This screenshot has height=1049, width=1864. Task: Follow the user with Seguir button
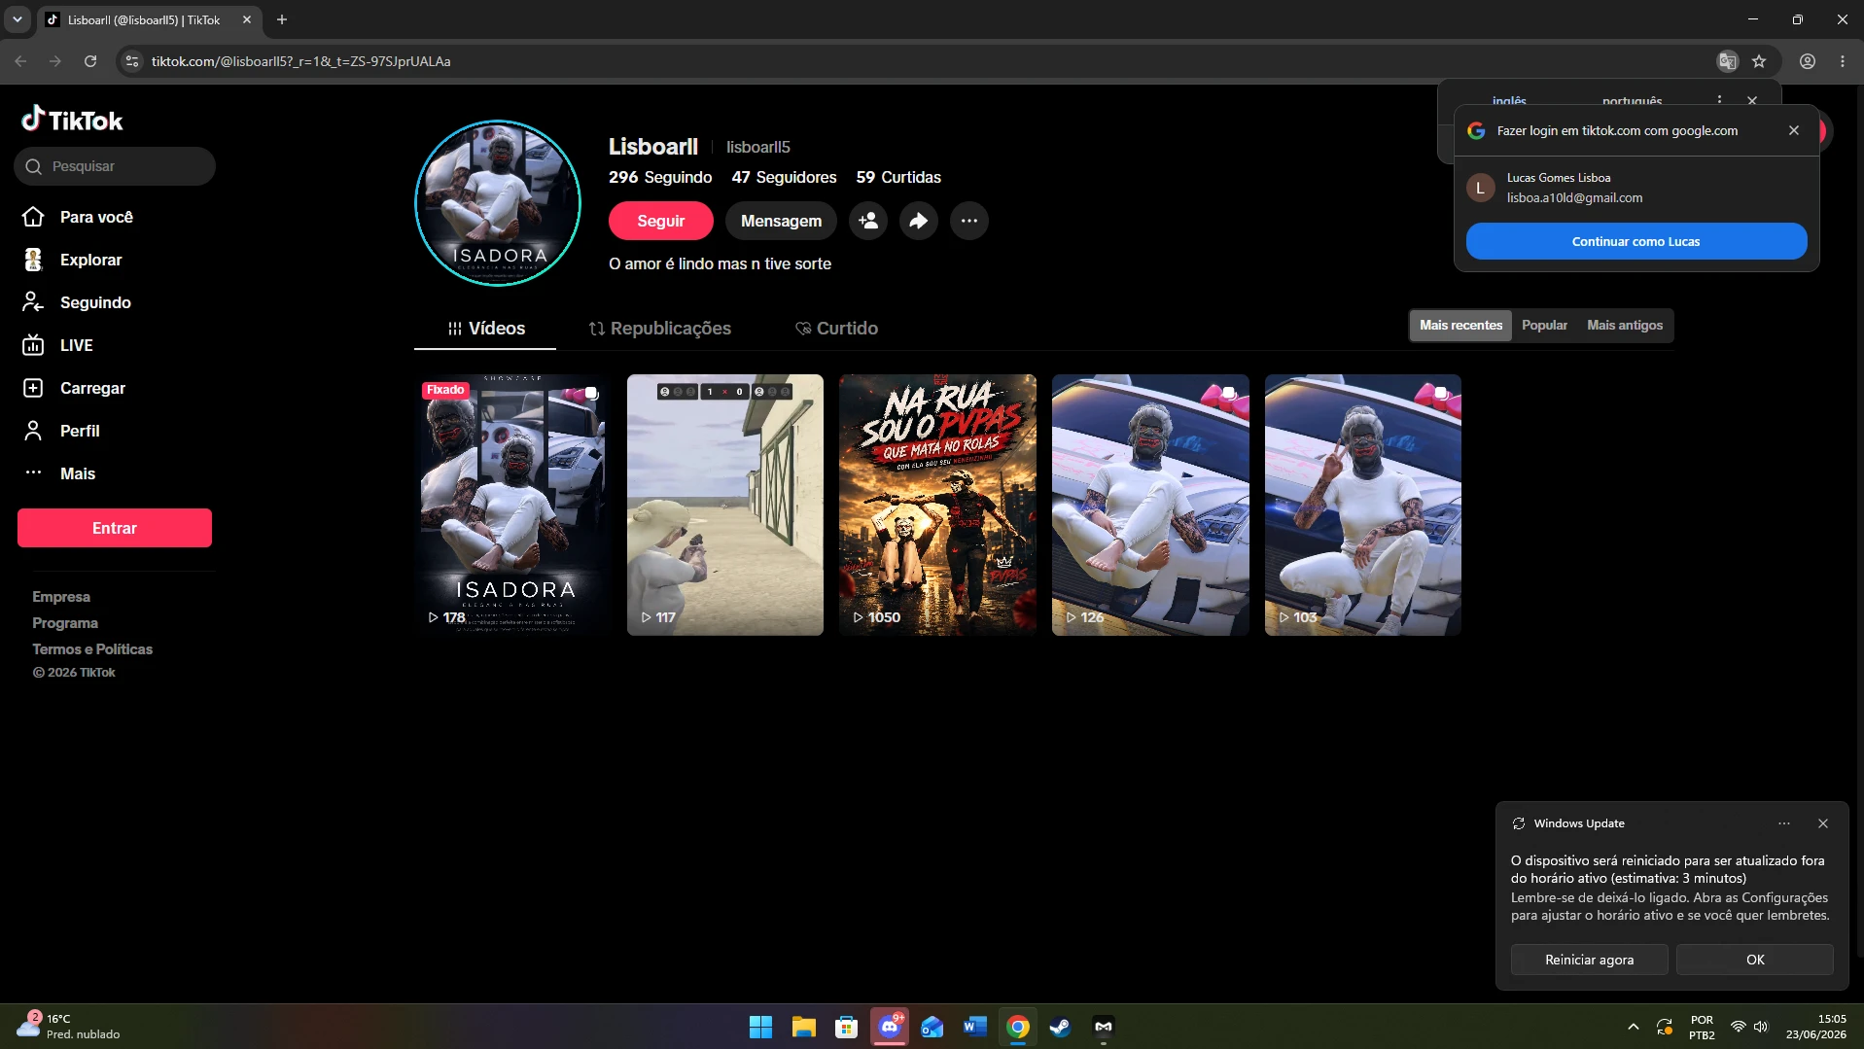tap(661, 221)
